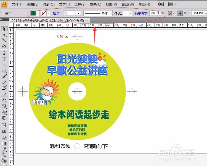
Task: Select the Eraser tool
Action: [4, 94]
